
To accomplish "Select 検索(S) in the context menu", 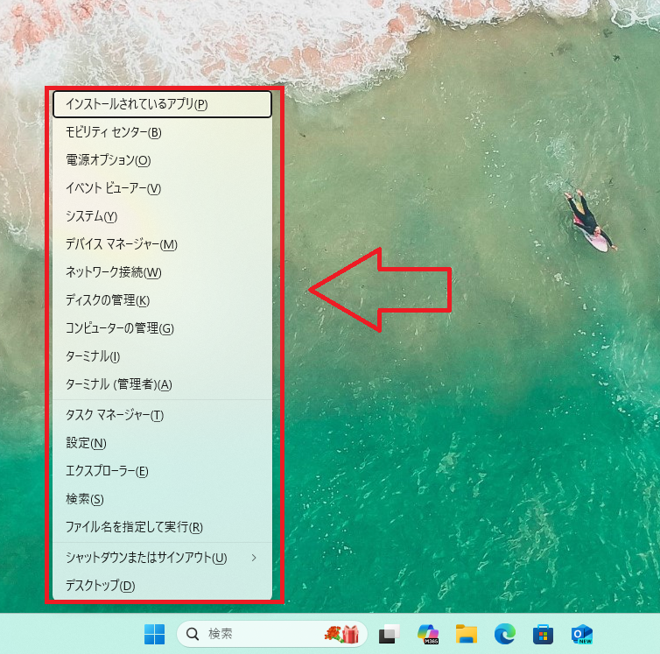I will [162, 499].
